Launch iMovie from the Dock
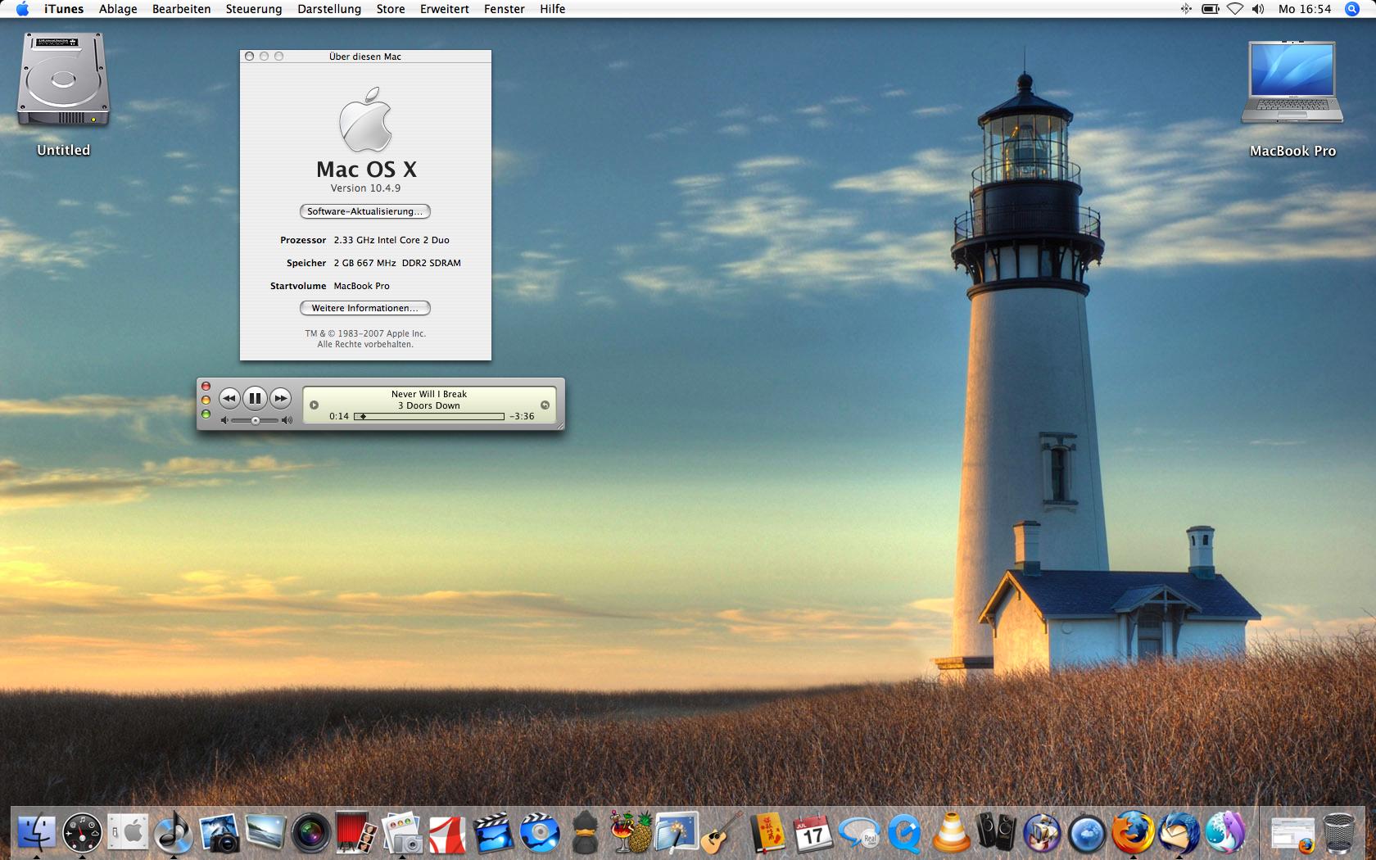The image size is (1376, 860). pyautogui.click(x=494, y=833)
